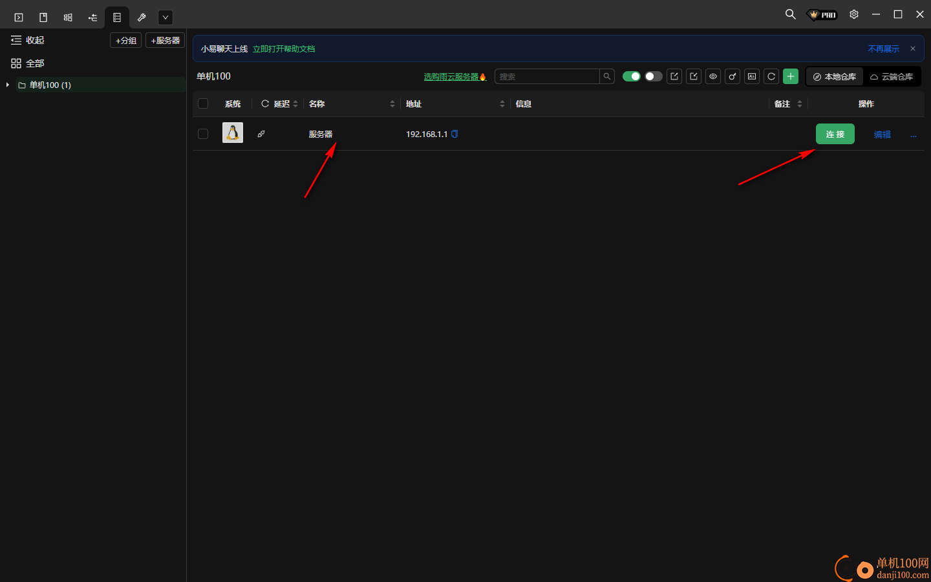The width and height of the screenshot is (931, 582).
Task: Check the 服务器 row checkbox
Action: (203, 134)
